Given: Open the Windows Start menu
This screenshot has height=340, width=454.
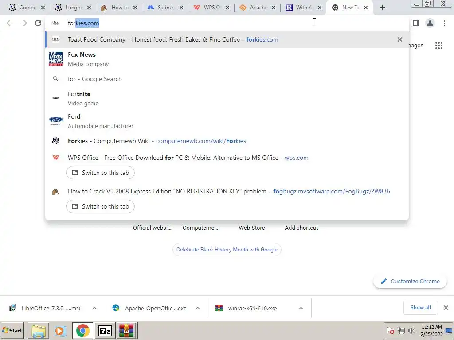Looking at the screenshot, I should (12, 331).
